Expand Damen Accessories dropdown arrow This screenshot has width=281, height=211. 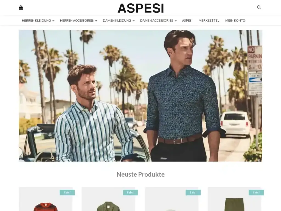pyautogui.click(x=176, y=21)
